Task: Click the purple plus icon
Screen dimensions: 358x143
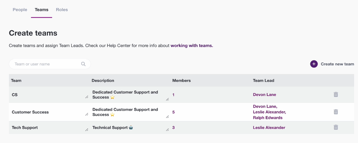Action: [314, 64]
